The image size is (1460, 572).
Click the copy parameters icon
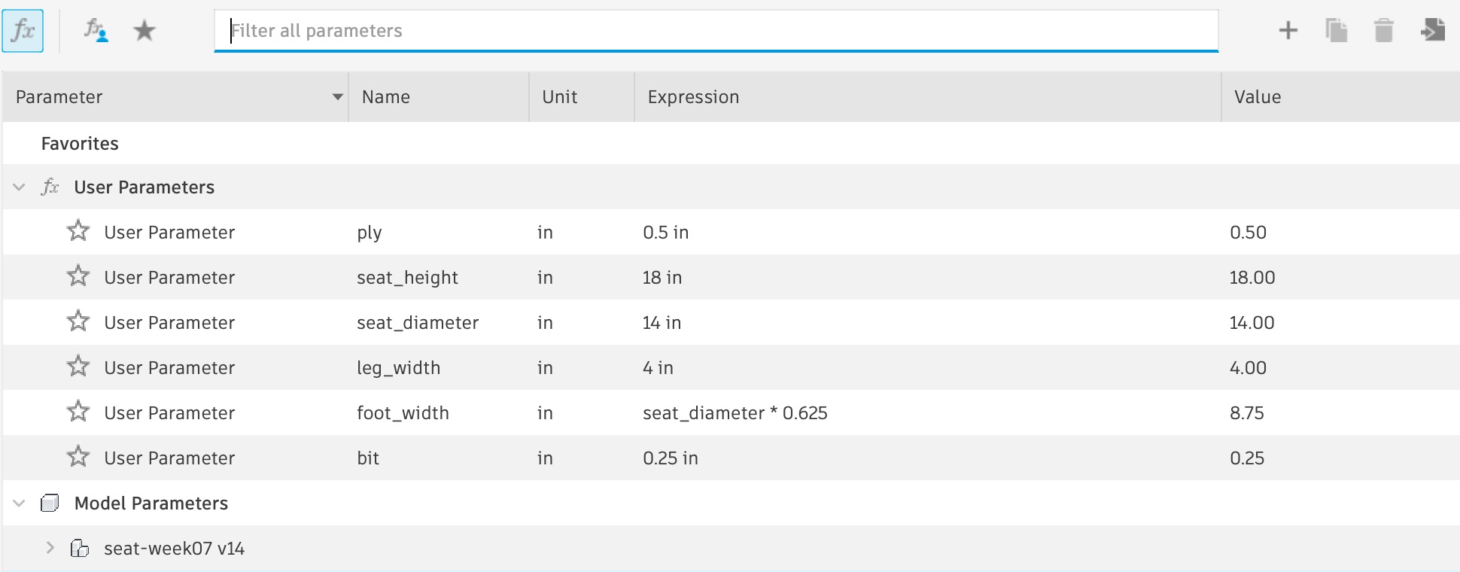coord(1338,30)
